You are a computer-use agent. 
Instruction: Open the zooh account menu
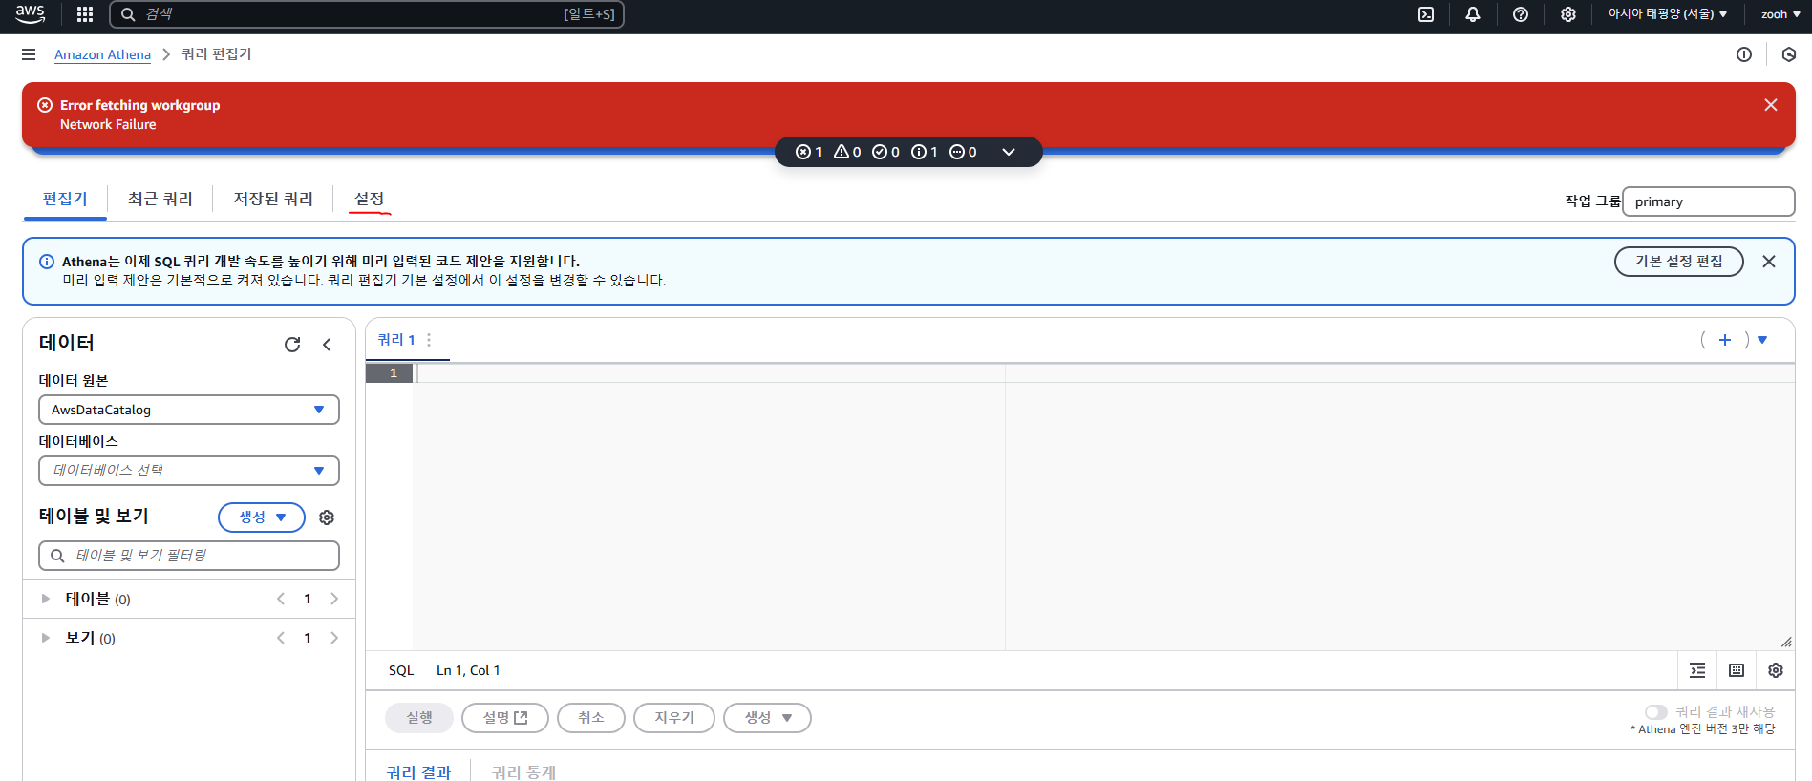[x=1780, y=14]
